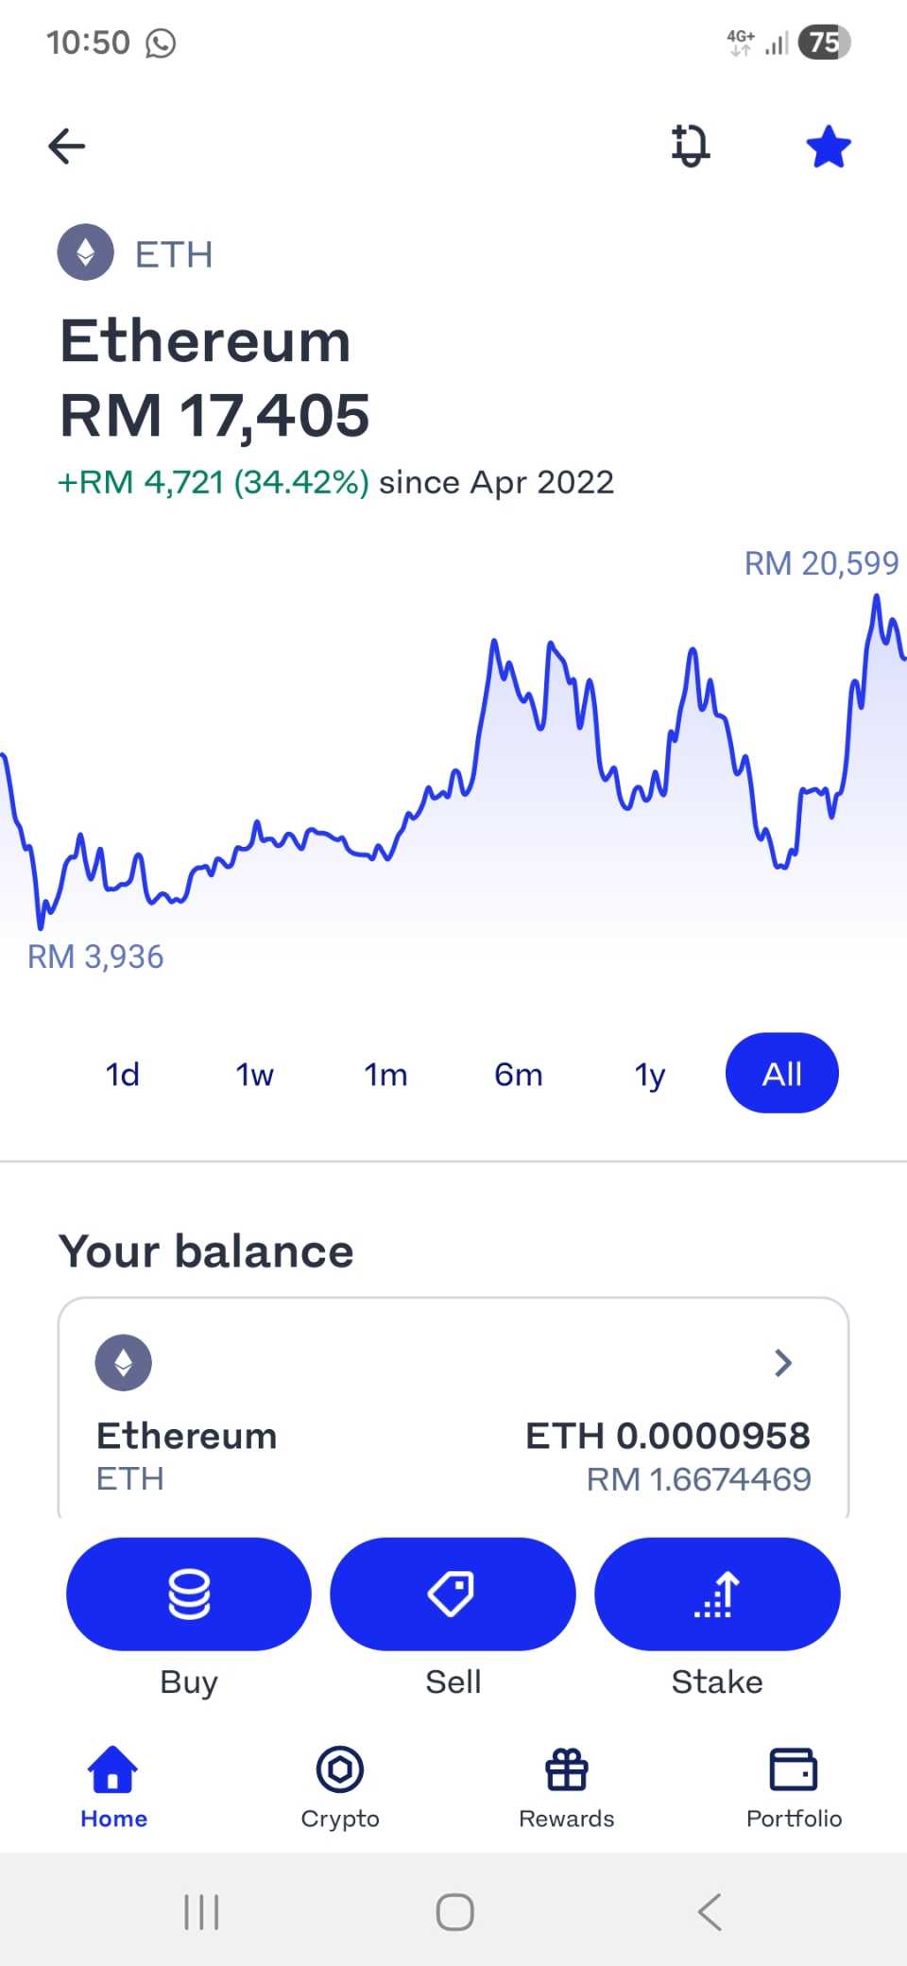The width and height of the screenshot is (907, 1966).
Task: Open the Rewards gift tab
Action: pos(567,1786)
